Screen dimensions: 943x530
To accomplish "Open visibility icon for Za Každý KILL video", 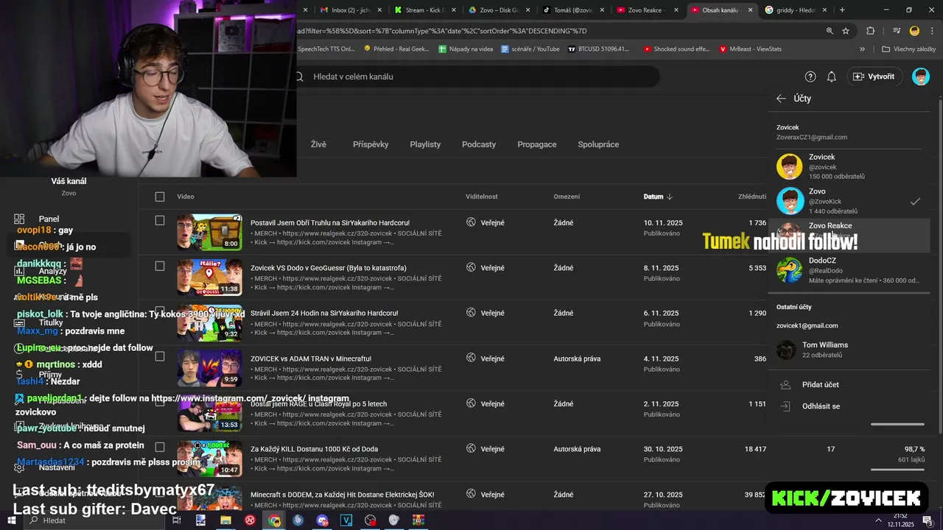I will click(471, 448).
